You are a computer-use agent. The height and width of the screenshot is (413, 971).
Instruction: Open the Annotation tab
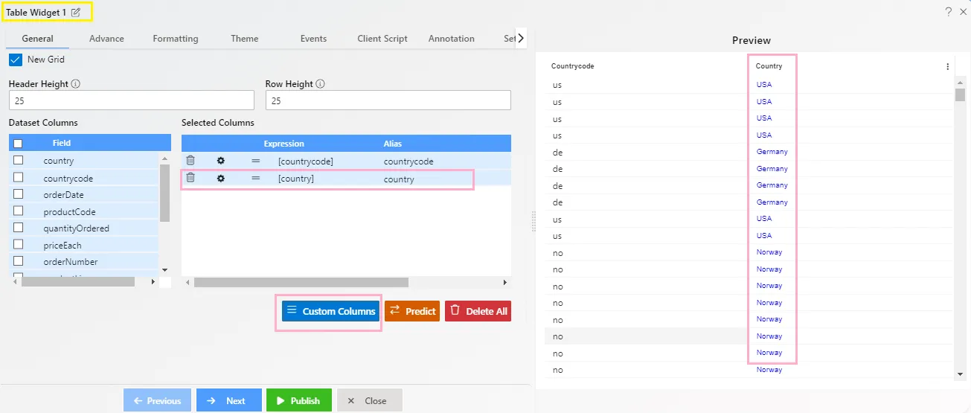pos(451,39)
